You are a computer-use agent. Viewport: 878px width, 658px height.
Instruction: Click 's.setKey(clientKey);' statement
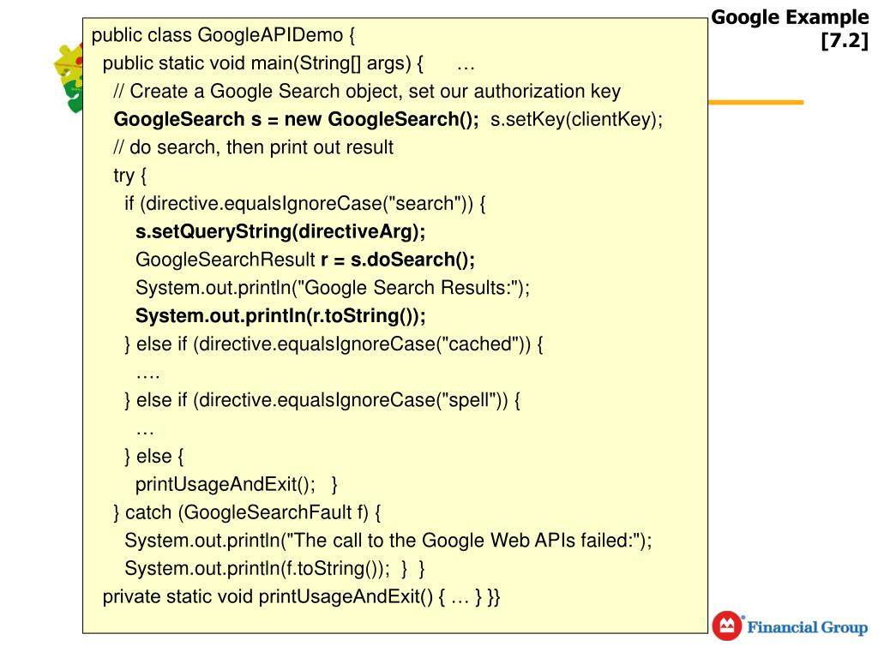577,119
